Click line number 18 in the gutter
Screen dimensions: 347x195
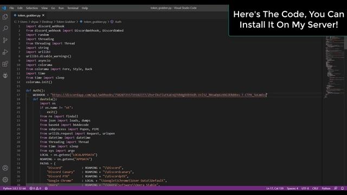18,99
